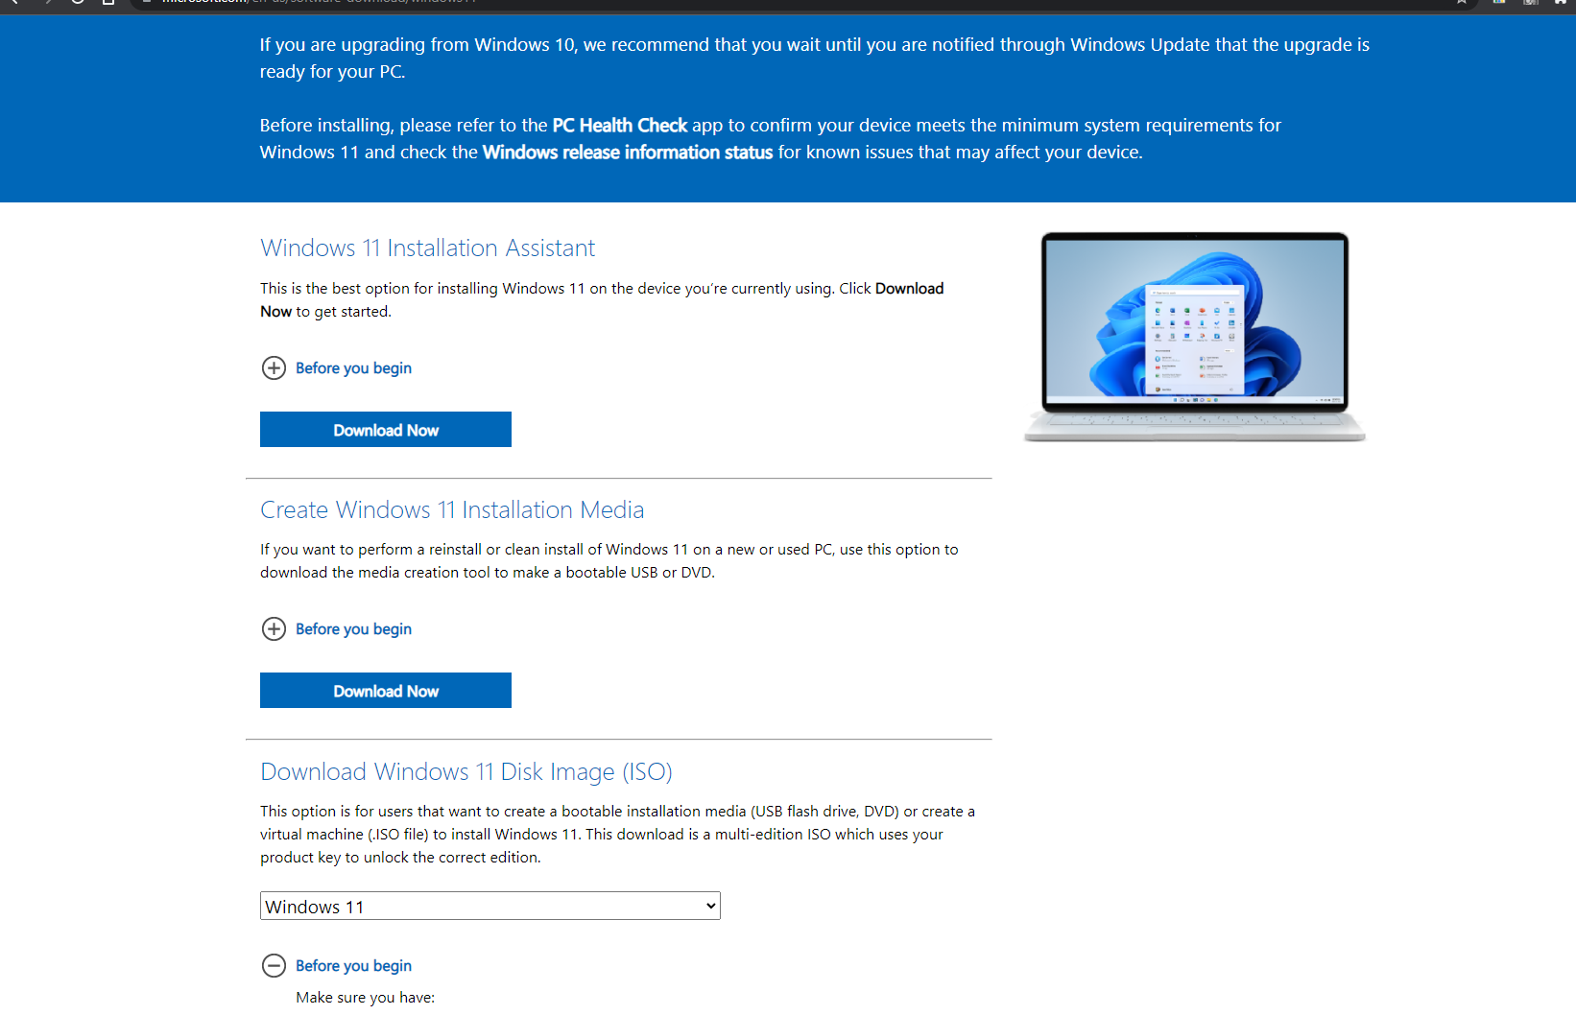Open the Windows release information status link
Screen dimensions: 1576x1015
(x=627, y=153)
